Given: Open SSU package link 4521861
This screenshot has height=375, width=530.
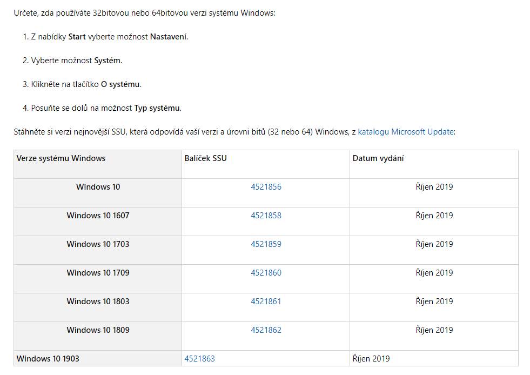Looking at the screenshot, I should [x=266, y=302].
